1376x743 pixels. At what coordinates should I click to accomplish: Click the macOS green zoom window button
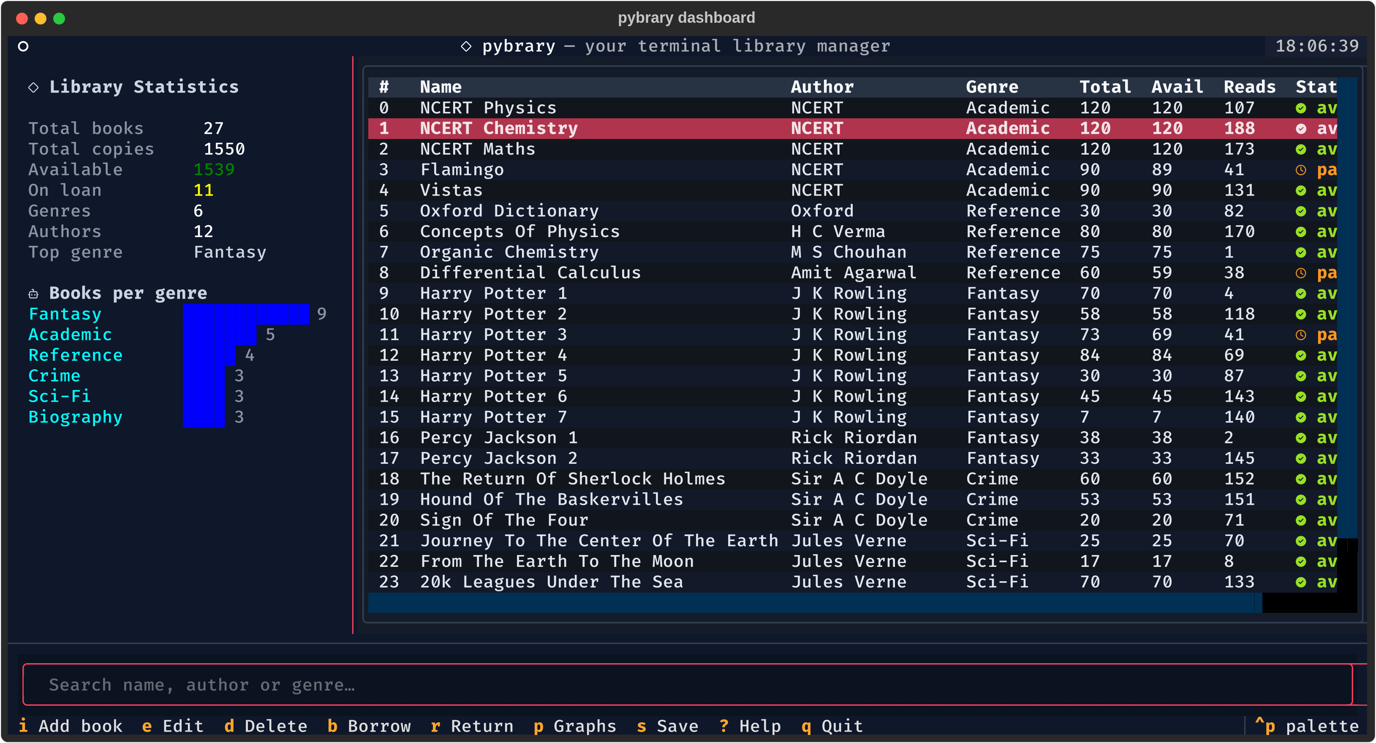pyautogui.click(x=59, y=19)
